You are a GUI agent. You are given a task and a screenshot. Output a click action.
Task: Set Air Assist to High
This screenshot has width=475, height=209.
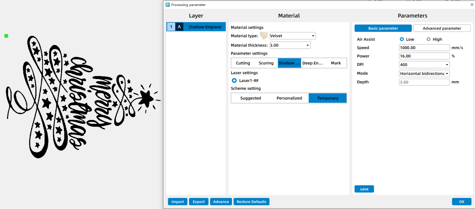tap(428, 39)
